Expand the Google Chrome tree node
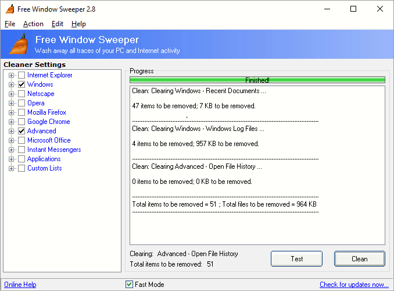The image size is (394, 291). pyautogui.click(x=11, y=122)
